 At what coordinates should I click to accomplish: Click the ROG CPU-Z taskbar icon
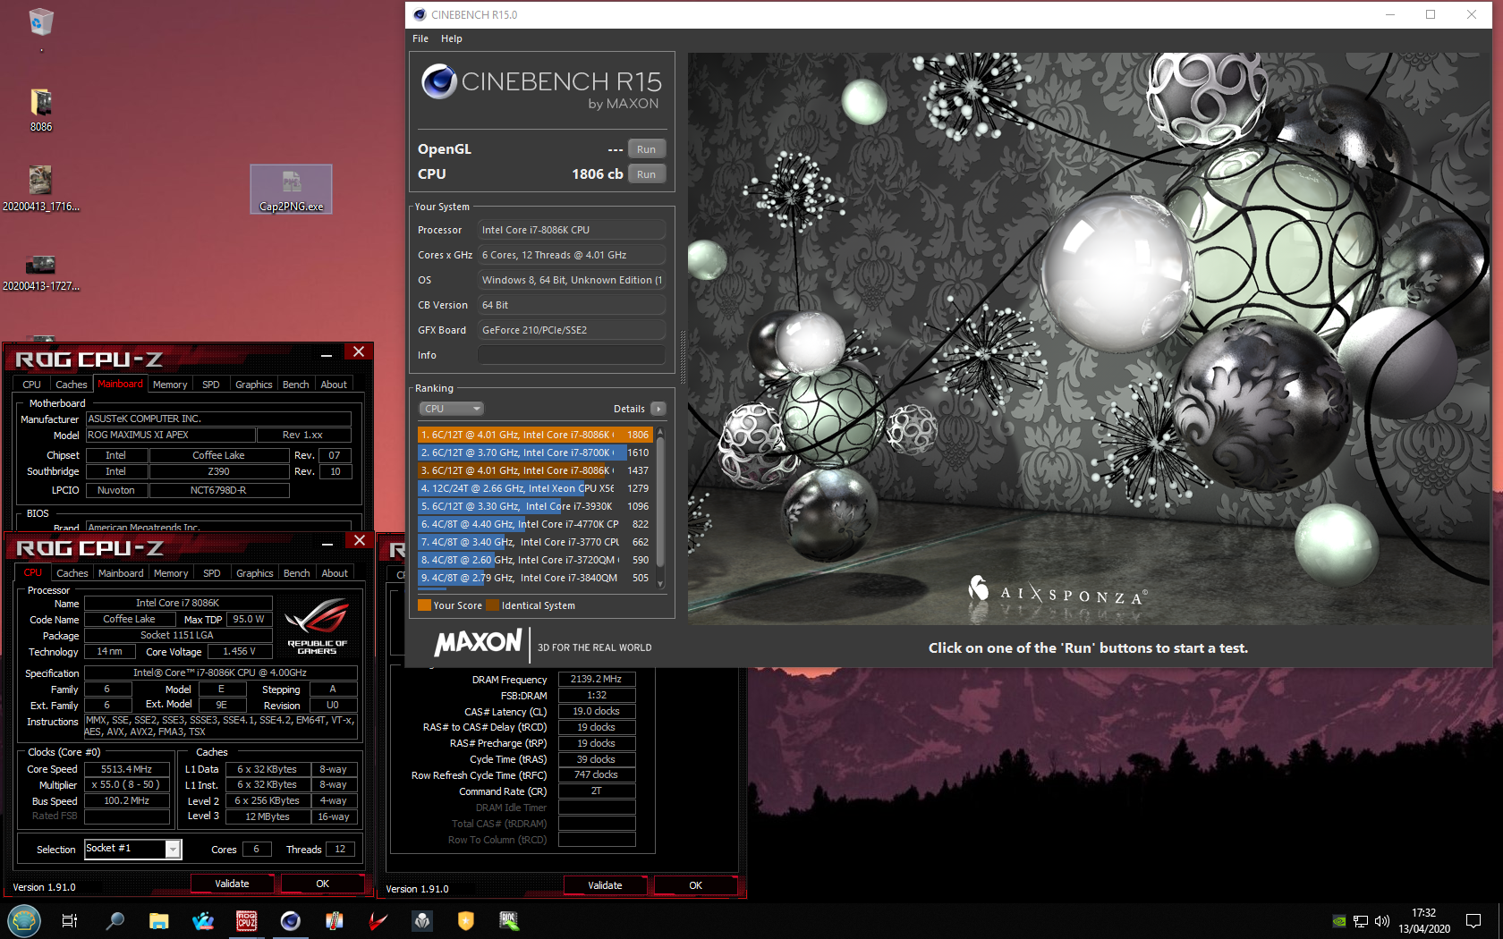click(247, 920)
